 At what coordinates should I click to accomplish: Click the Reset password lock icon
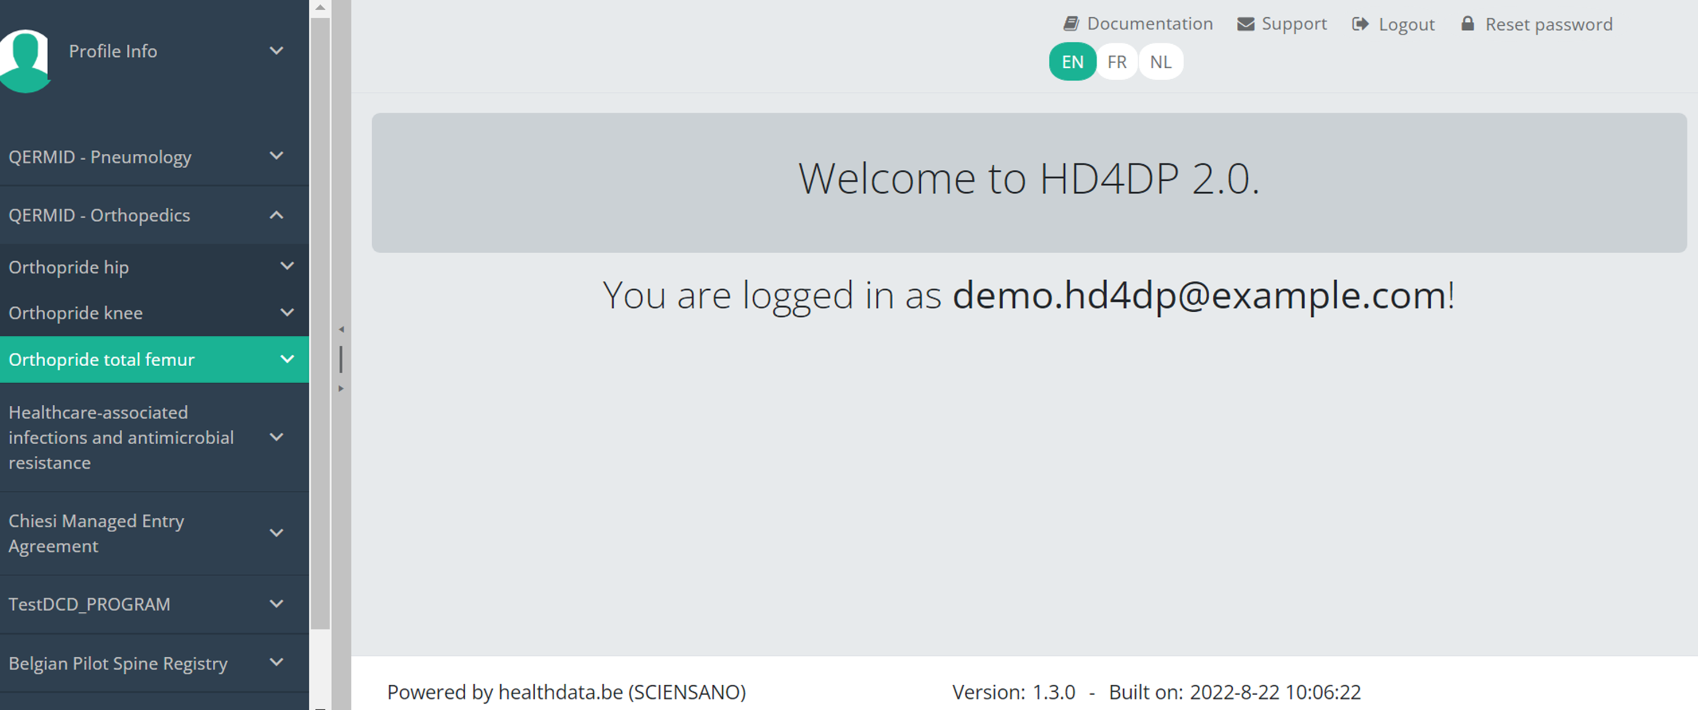click(x=1467, y=24)
